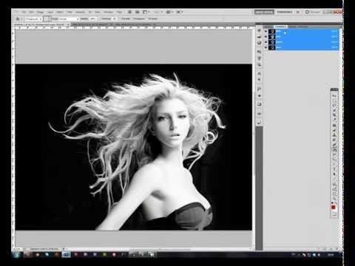The width and height of the screenshot is (355, 266).
Task: Expand more workspaces with the chevron button
Action: pos(298,12)
